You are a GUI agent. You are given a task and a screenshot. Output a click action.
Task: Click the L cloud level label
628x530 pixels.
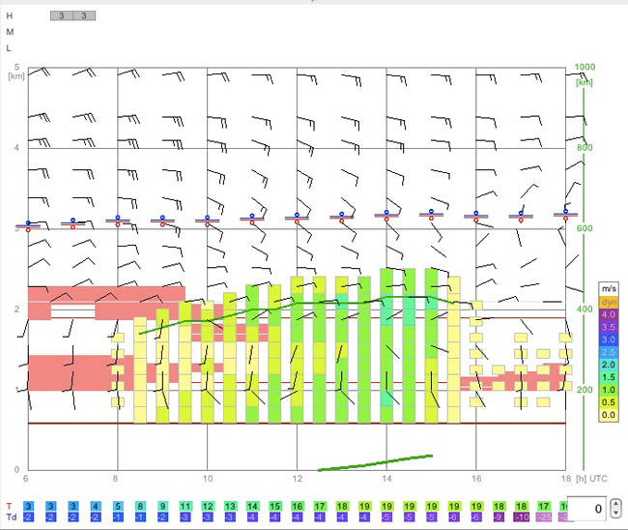pyautogui.click(x=9, y=48)
